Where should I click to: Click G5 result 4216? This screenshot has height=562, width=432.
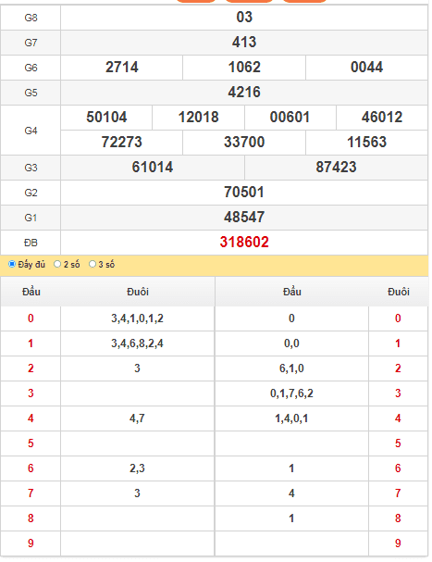[244, 93]
